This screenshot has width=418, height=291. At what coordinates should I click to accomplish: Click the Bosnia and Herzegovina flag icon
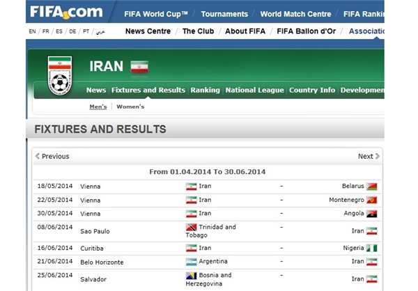click(x=191, y=276)
